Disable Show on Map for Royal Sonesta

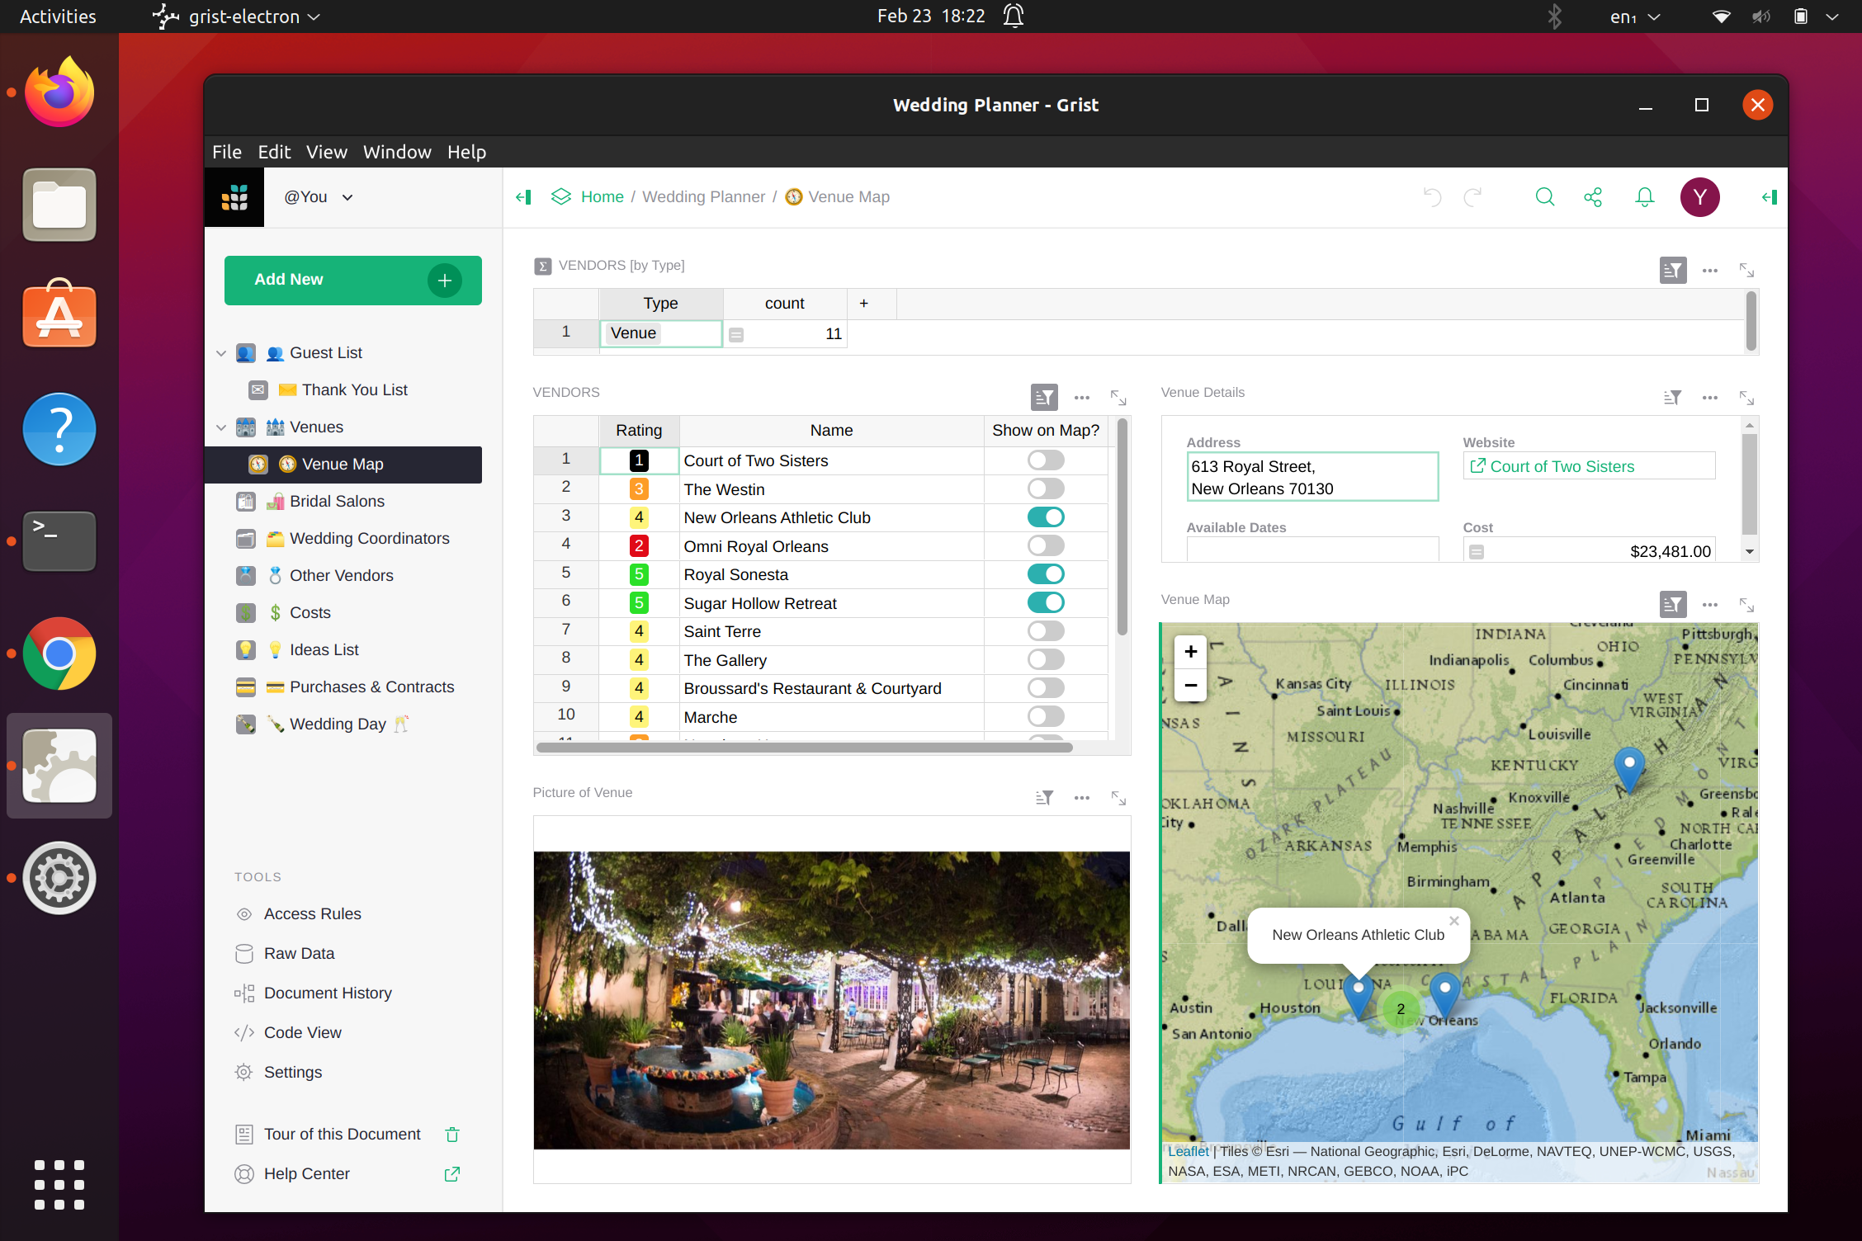[x=1045, y=573]
